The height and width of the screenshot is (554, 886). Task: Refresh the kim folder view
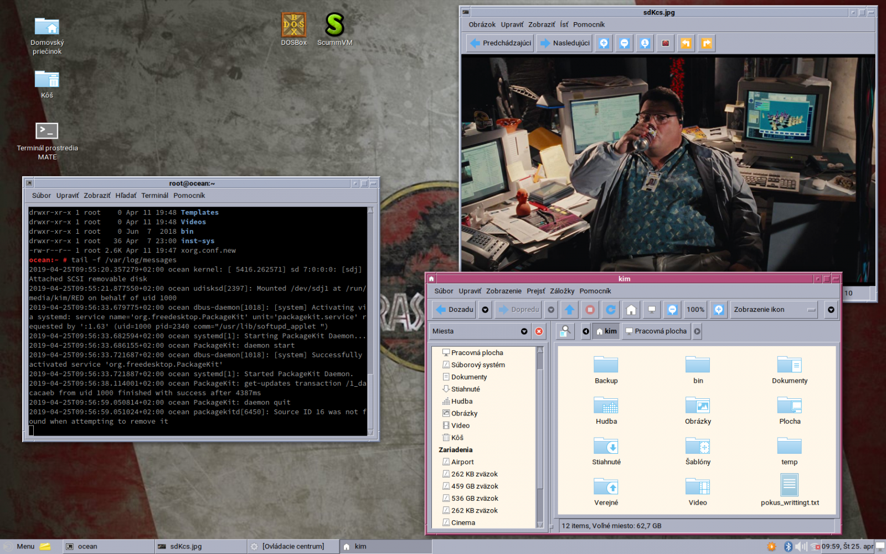[x=610, y=310]
